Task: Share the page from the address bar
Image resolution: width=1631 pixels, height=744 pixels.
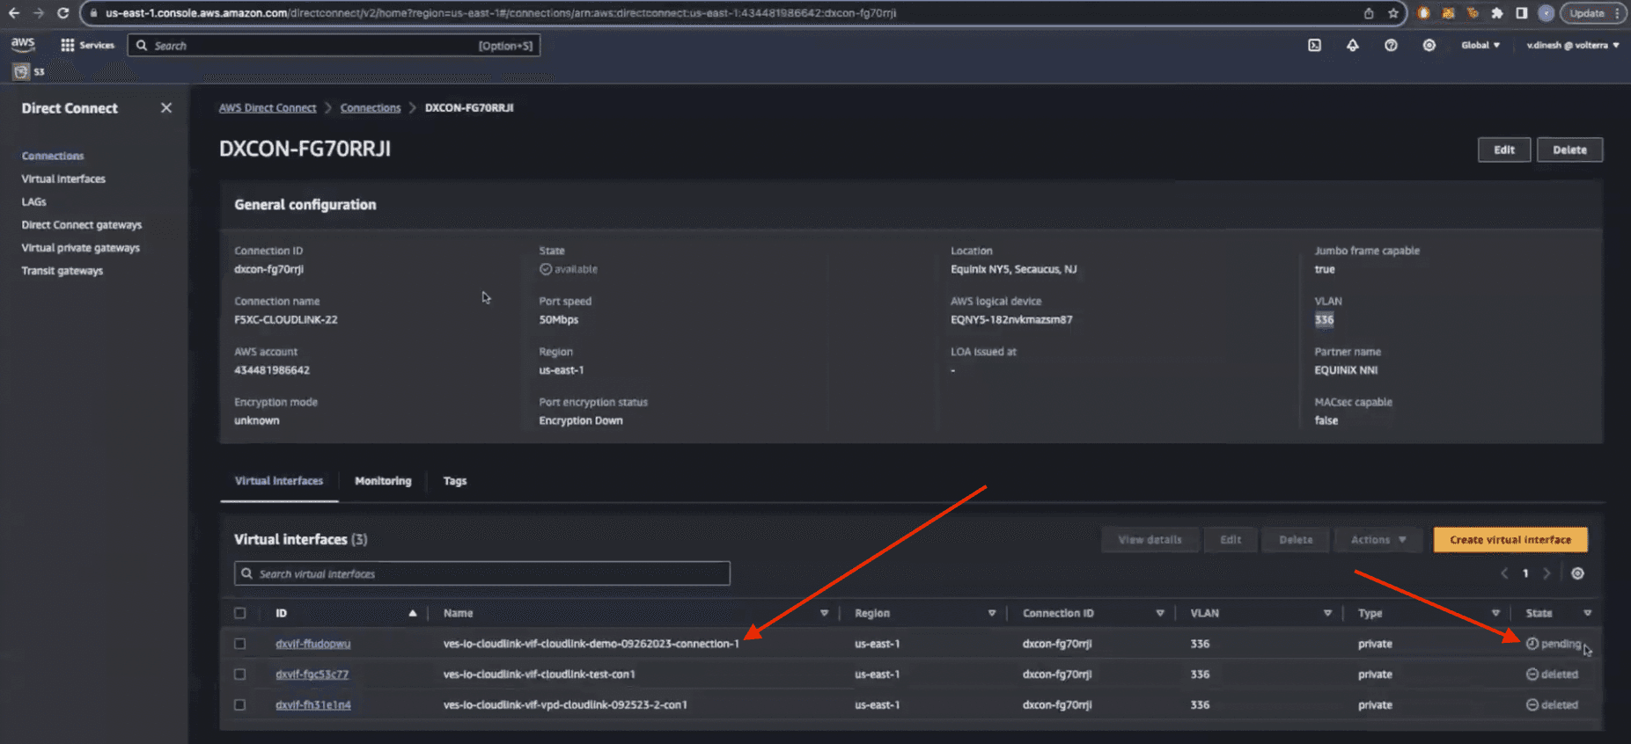Action: click(1369, 13)
